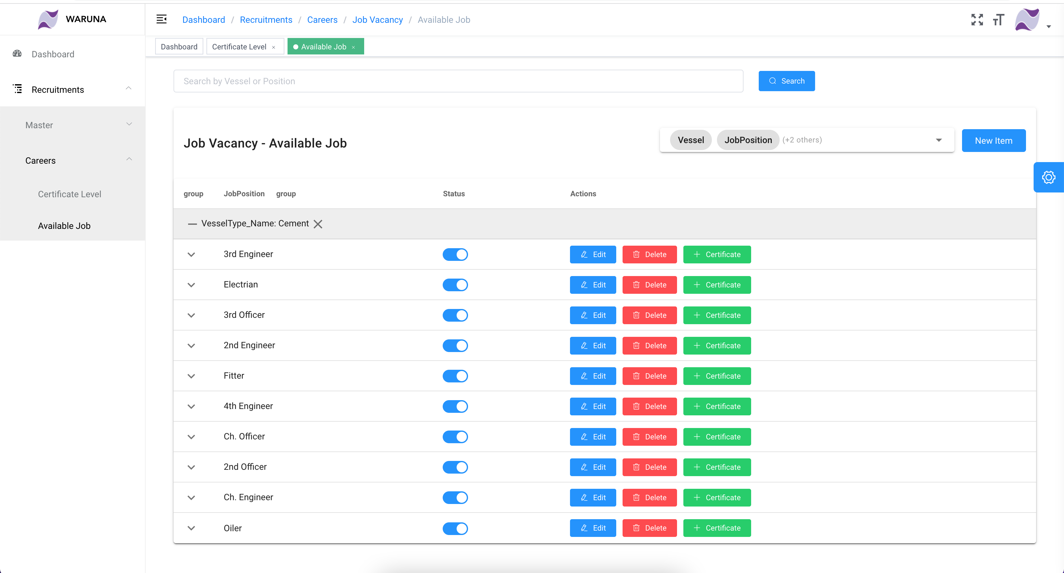Close the Certificate Level tab
The height and width of the screenshot is (573, 1064).
(273, 47)
